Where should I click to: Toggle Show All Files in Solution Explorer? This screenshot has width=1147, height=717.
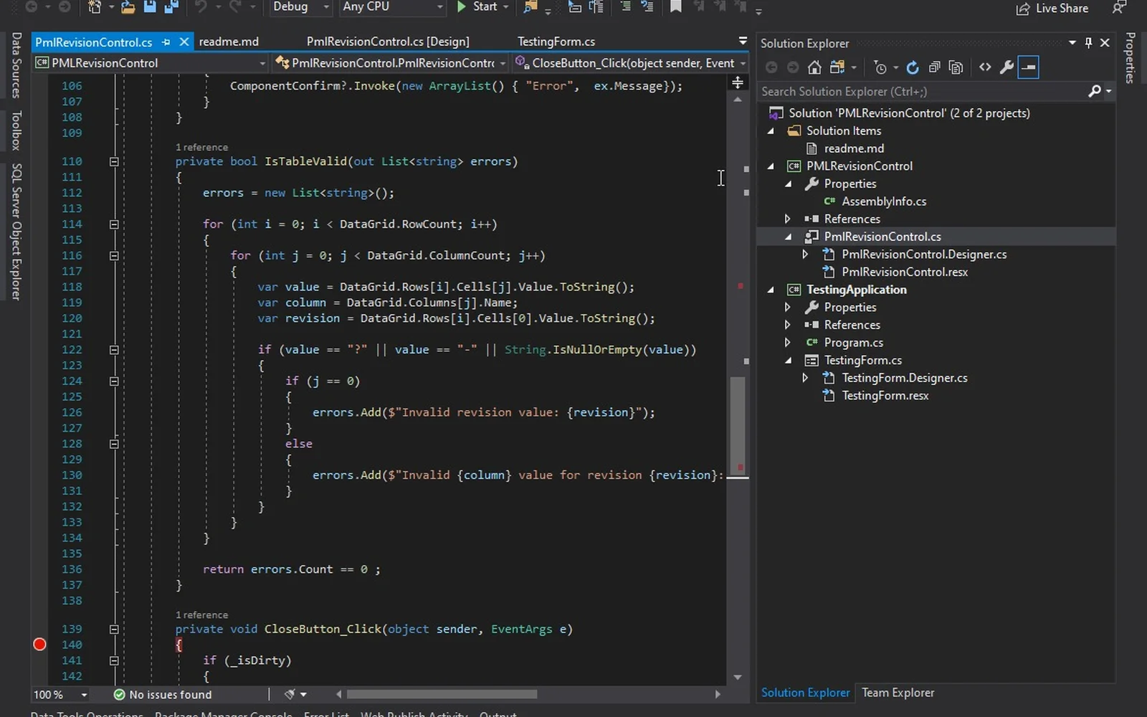pos(956,67)
